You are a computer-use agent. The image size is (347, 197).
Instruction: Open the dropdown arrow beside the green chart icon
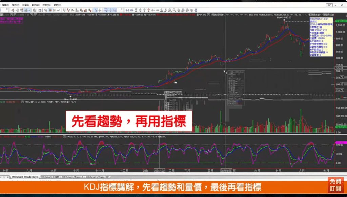click(29, 10)
